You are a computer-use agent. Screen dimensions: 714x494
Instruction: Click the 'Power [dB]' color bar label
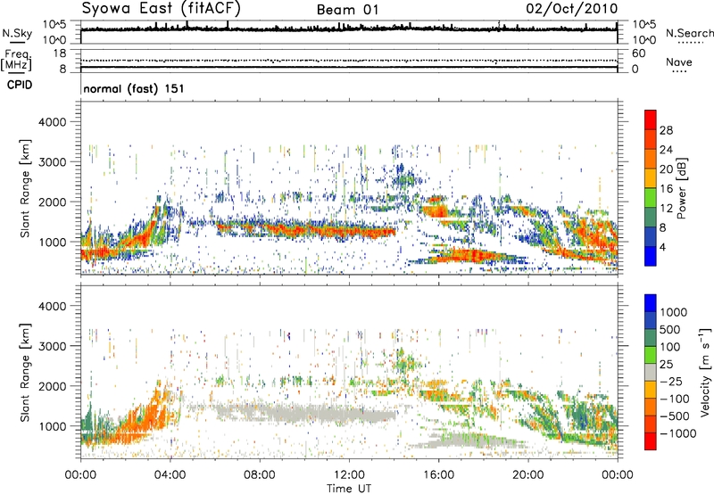pos(682,188)
